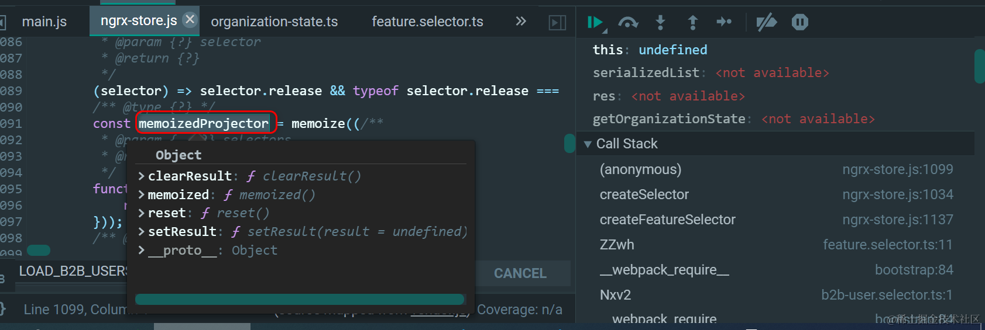This screenshot has width=985, height=330.
Task: Step out of current function
Action: point(692,22)
